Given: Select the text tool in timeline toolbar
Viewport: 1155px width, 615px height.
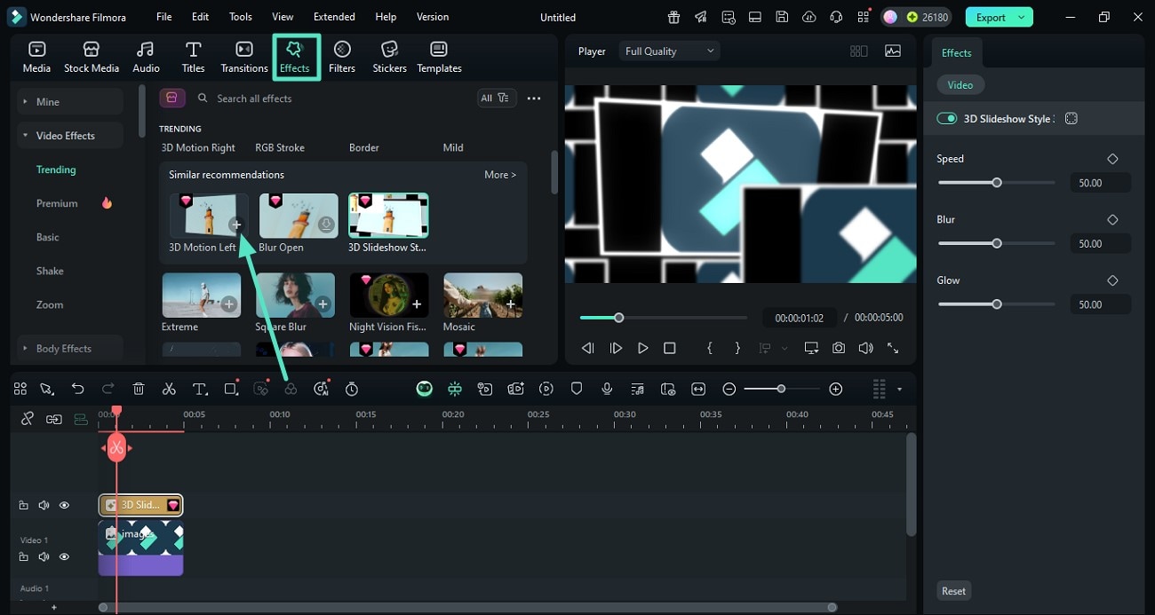Looking at the screenshot, I should point(200,389).
